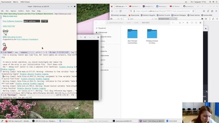Click the Firefox reload button
Viewport: 219px width, 123px height.
[120, 11]
